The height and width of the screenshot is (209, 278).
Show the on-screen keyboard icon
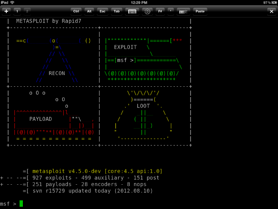click(x=132, y=11)
